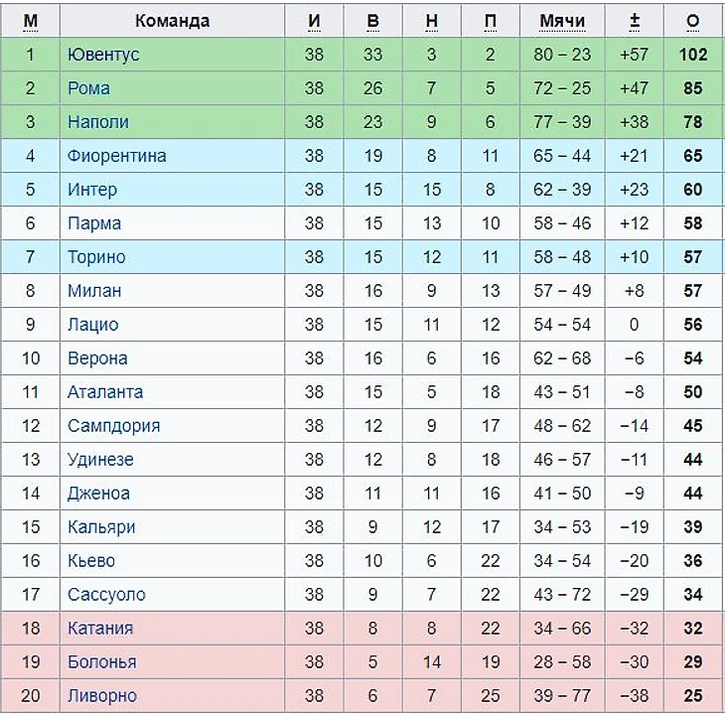Open the Фиорентина team page link
725x719 pixels.
(x=116, y=156)
